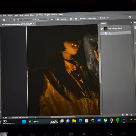Viewport: 136px width, 136px height.
Task: Expand the crop tool preset picker arrow
Action: pyautogui.click(x=7, y=20)
